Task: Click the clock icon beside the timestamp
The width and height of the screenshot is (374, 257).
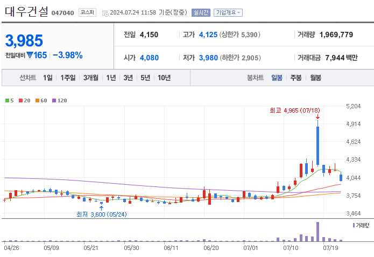Action: 105,13
